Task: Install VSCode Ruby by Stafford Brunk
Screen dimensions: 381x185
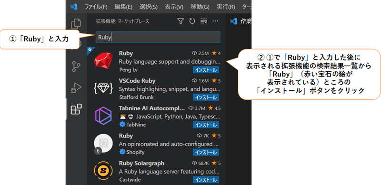Action: tap(206, 97)
